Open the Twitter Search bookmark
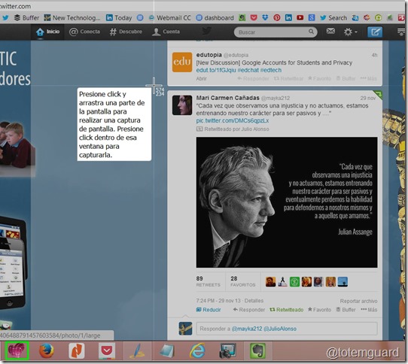The width and height of the screenshot is (408, 364). coord(333,18)
